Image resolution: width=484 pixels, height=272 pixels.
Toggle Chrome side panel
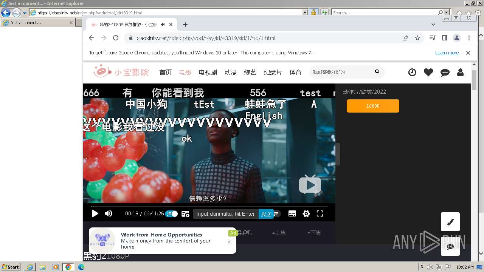tap(445, 38)
